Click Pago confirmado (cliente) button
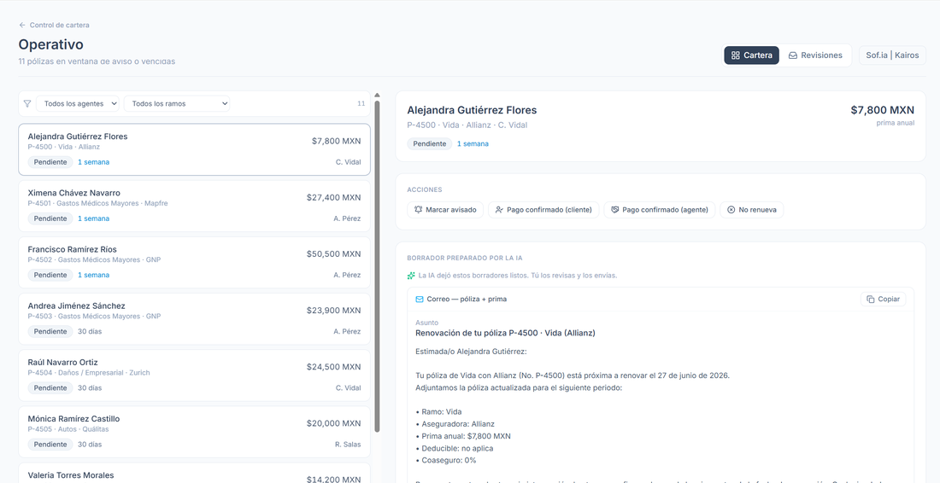 (x=543, y=210)
